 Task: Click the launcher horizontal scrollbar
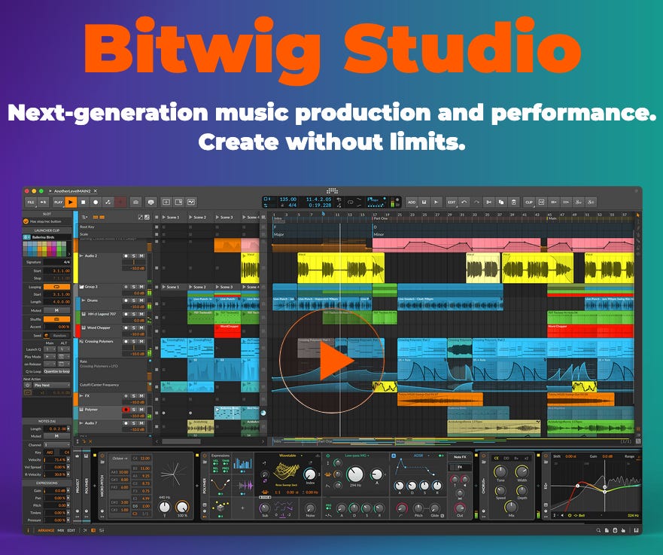coord(182,441)
